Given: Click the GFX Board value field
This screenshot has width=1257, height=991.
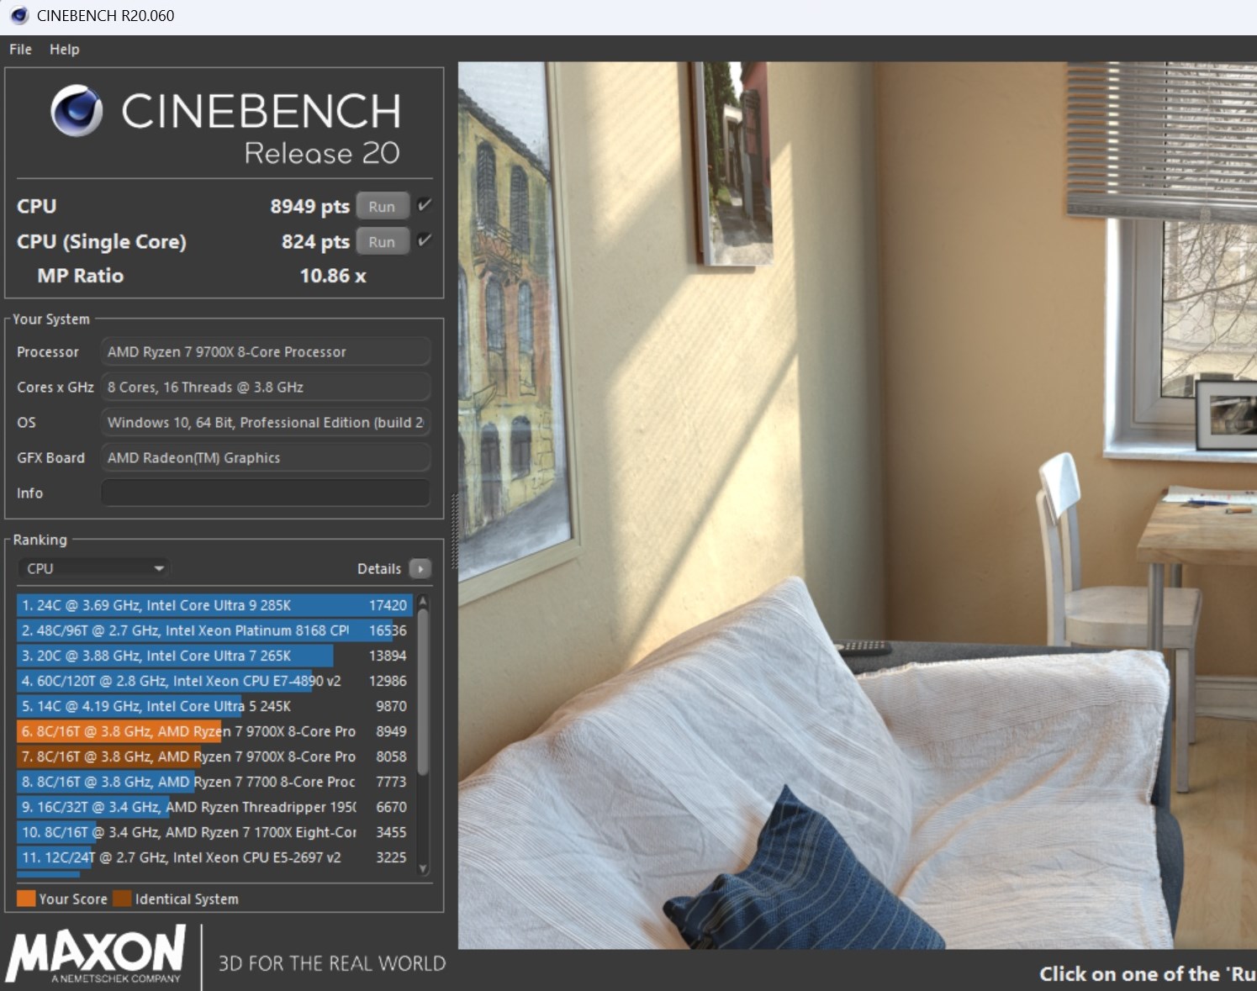Looking at the screenshot, I should pos(266,457).
